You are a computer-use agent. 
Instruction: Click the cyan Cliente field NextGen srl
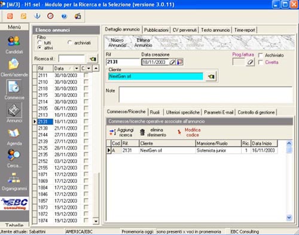[x=155, y=77]
